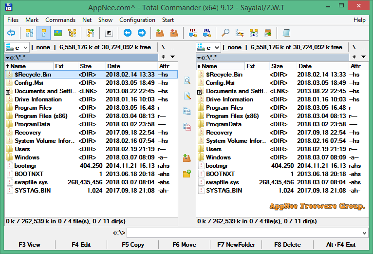Image resolution: width=373 pixels, height=254 pixels.
Task: Click New folder icon in middle bar
Action: tap(187, 174)
